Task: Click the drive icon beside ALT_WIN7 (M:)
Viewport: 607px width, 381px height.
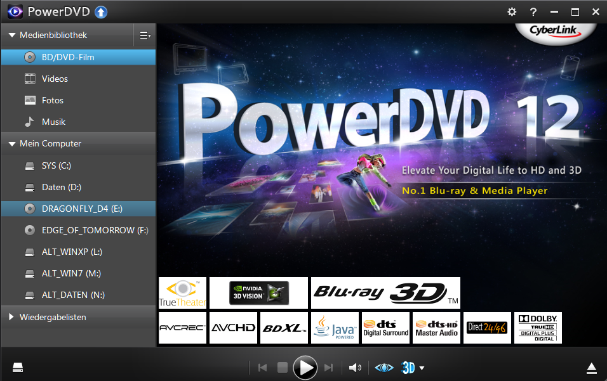Action: (x=30, y=274)
